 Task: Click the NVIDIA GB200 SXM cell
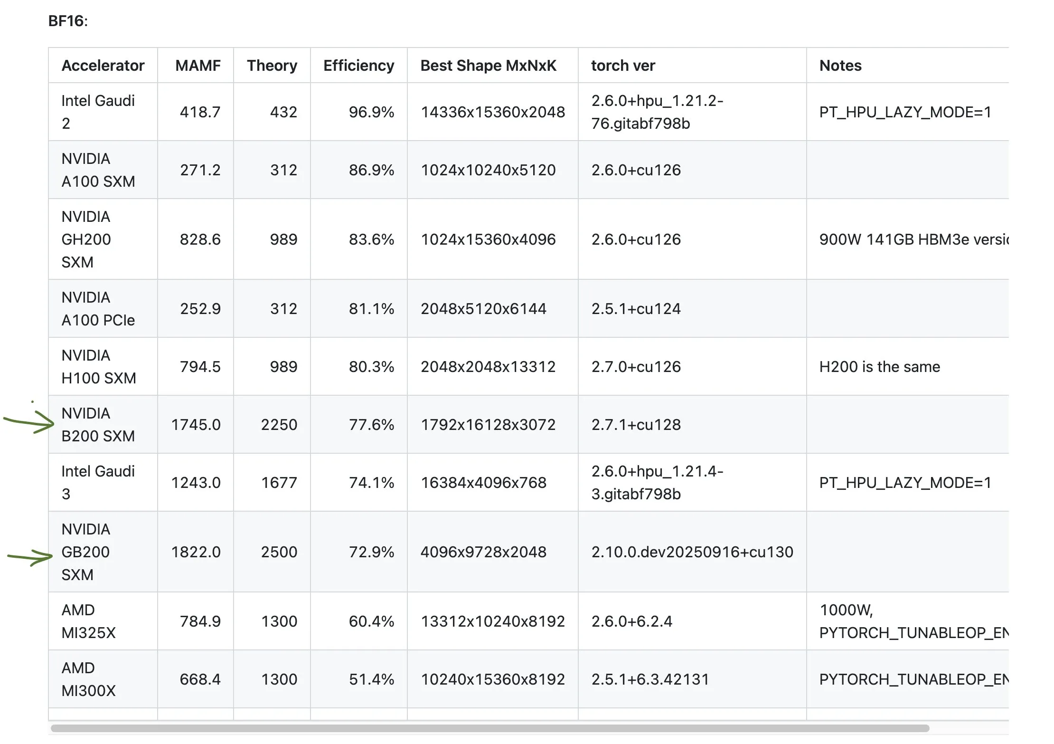(85, 552)
